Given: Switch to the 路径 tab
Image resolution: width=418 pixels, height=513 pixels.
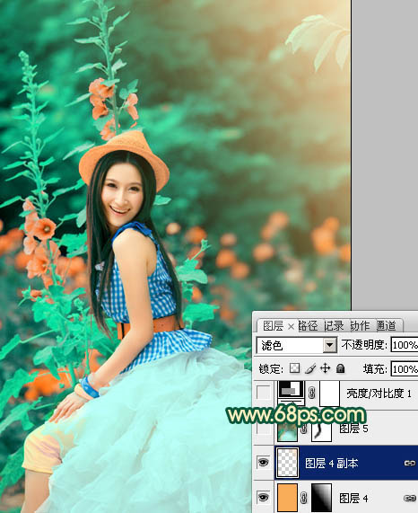Looking at the screenshot, I should tap(308, 325).
